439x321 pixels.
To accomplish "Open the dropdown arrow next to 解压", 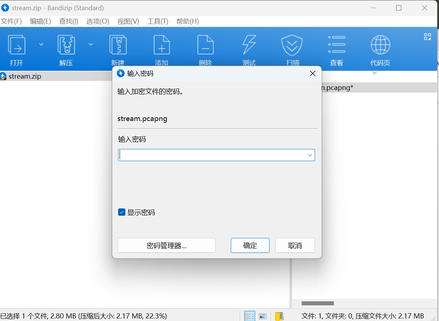I will 91,44.
